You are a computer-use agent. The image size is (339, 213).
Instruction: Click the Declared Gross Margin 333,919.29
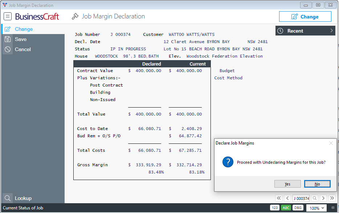pos(148,165)
